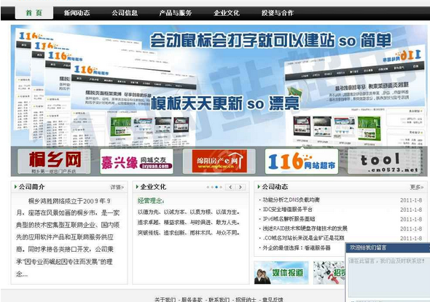View 详情 of 公司简介
430x302 pixels.
pyautogui.click(x=117, y=187)
